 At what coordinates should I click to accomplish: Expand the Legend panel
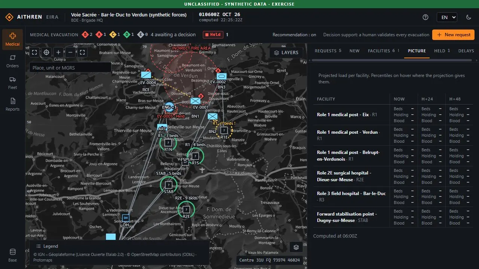coord(47,246)
